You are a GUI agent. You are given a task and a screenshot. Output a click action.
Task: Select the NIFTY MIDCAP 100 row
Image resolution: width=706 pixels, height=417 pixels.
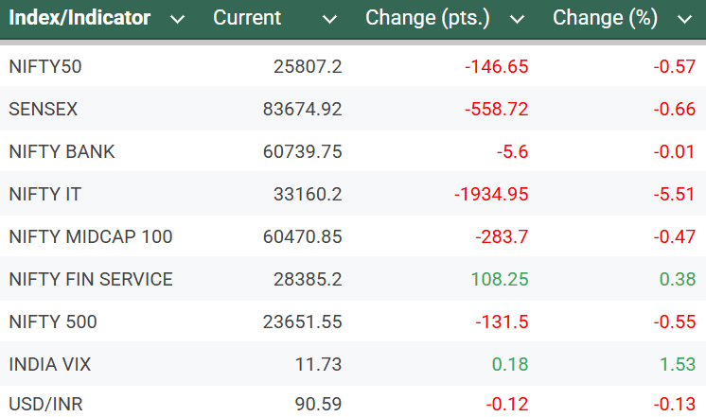90,236
